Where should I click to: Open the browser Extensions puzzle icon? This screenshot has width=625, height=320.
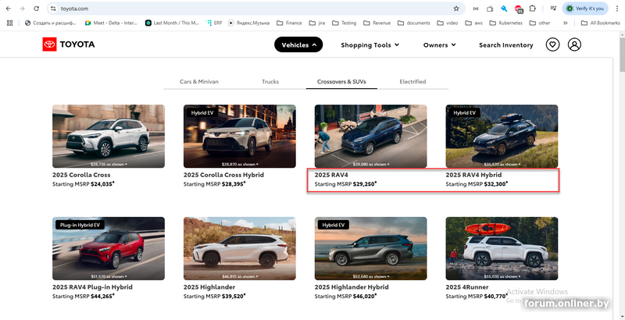(533, 8)
